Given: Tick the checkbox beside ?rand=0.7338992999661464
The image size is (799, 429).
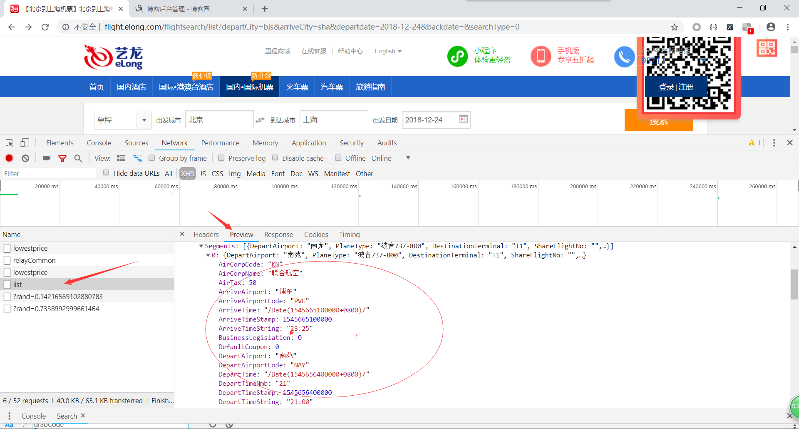Looking at the screenshot, I should (7, 309).
